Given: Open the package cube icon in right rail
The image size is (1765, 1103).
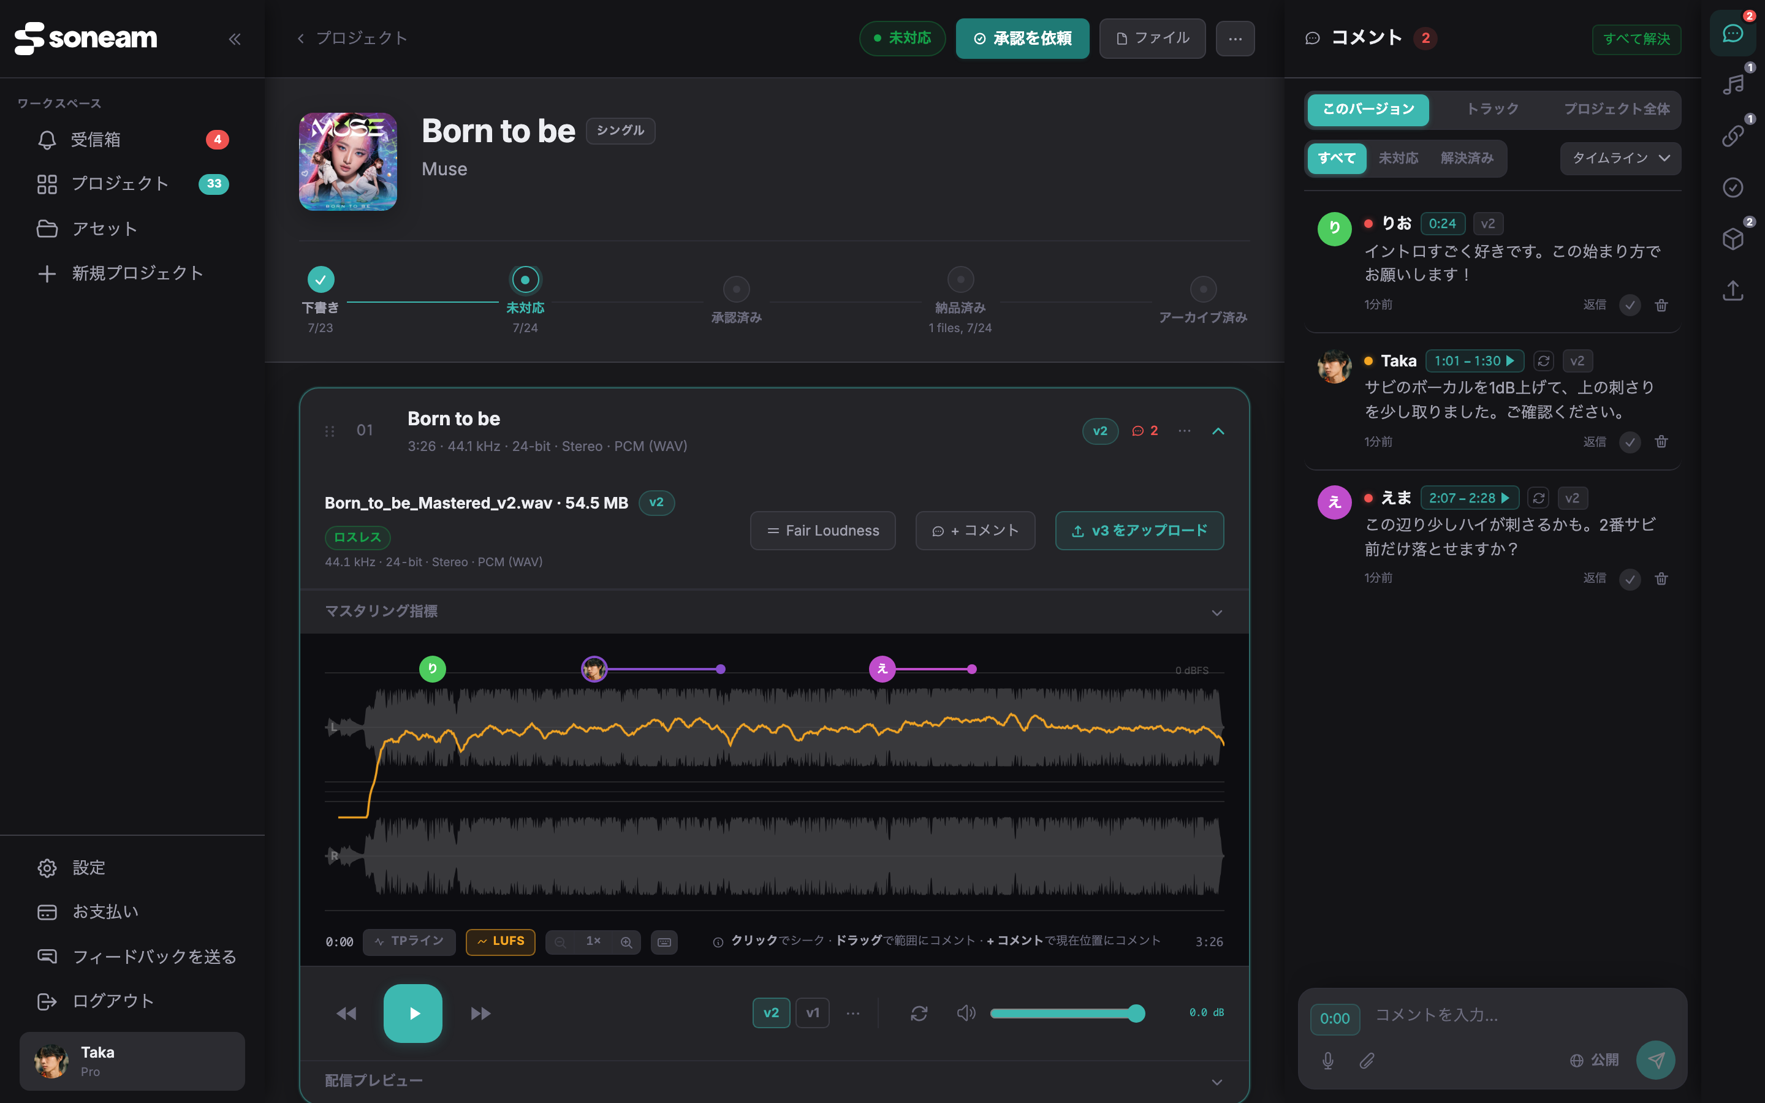Looking at the screenshot, I should [x=1733, y=238].
